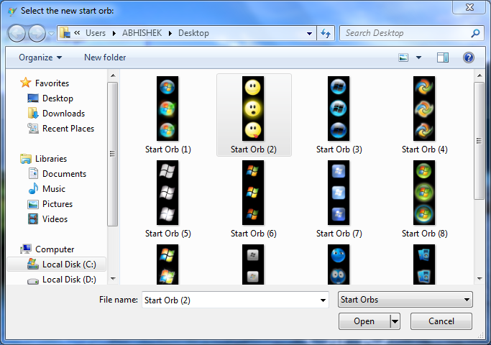
Task: Open the Start Orbs file type dropdown
Action: tap(405, 300)
